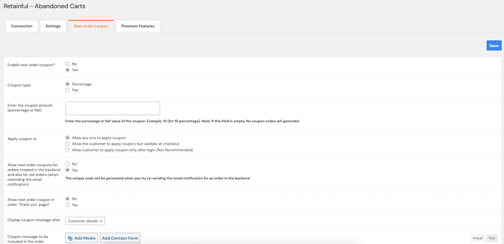This screenshot has width=504, height=244.
Task: Click the Add Media button
Action: [x=82, y=238]
